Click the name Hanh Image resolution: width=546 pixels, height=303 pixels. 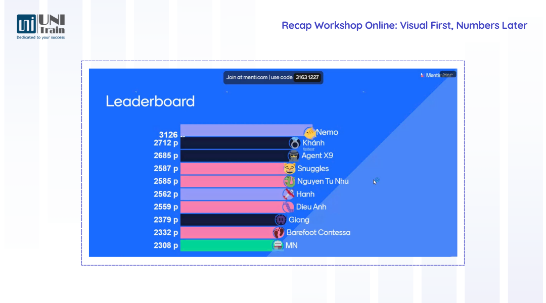point(305,194)
